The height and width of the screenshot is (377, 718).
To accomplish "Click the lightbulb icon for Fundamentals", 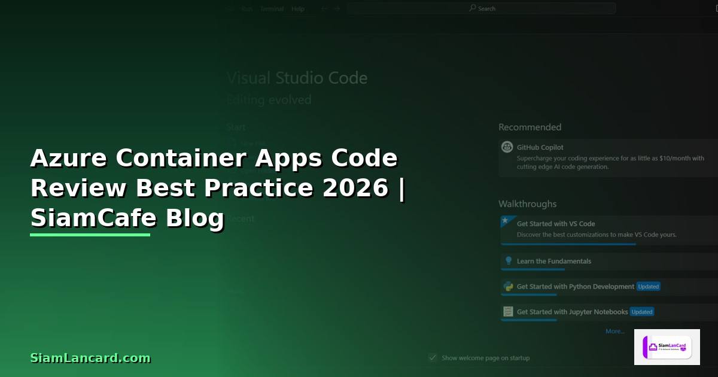I will click(508, 261).
